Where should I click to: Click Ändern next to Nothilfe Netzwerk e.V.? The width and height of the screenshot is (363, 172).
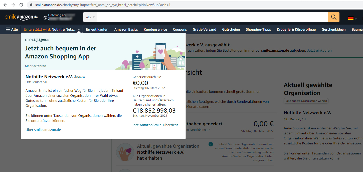[79, 77]
